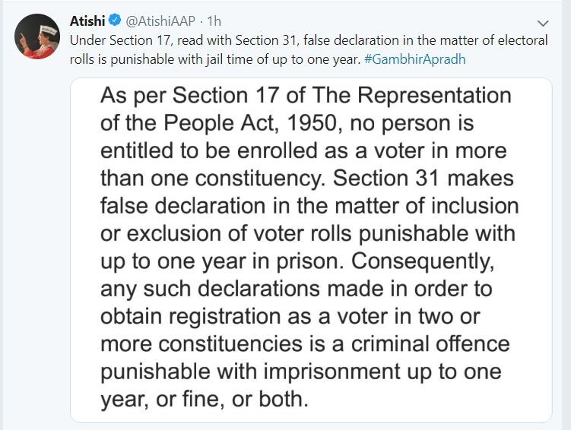Viewport: 571px width, 430px height.
Task: Visit the @AtishiAAP handle link
Action: tap(160, 21)
